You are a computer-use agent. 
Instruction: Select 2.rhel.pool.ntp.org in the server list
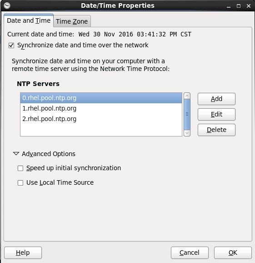(x=101, y=119)
